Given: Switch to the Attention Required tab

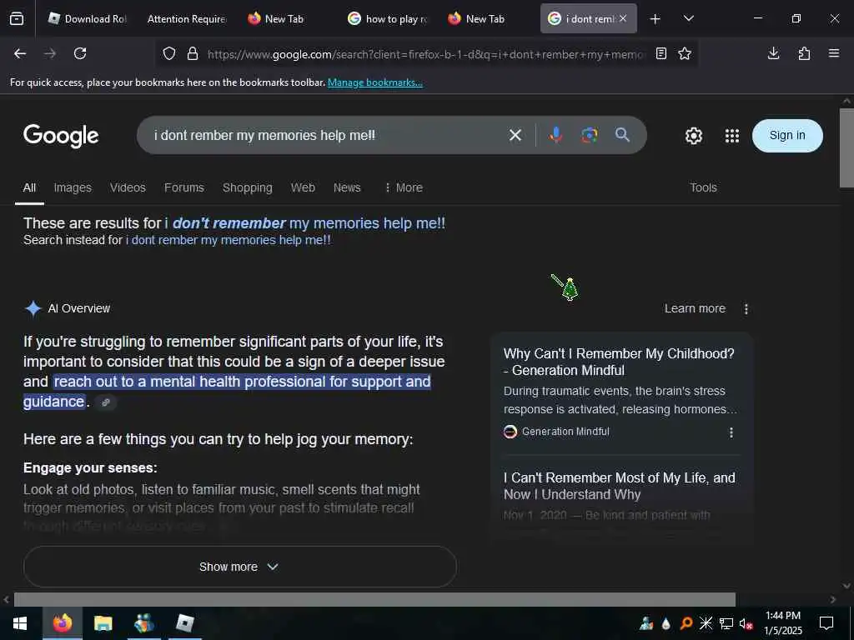Looking at the screenshot, I should (186, 18).
